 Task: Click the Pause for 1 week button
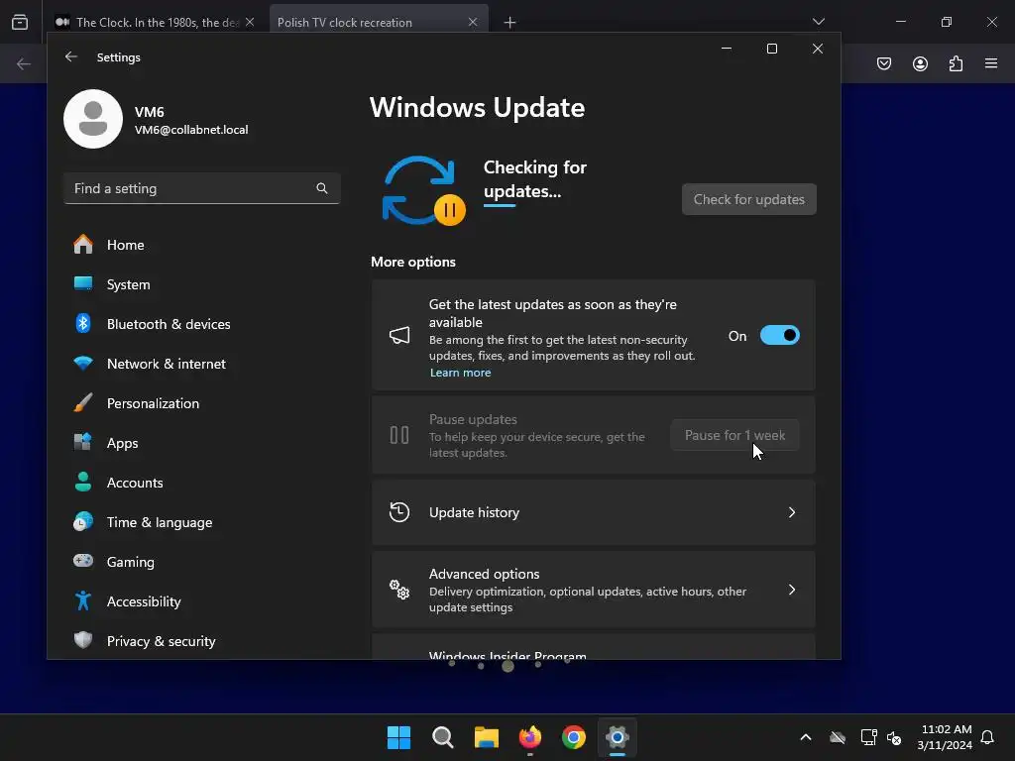(x=734, y=436)
